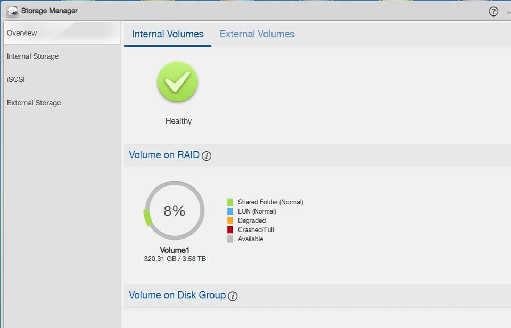This screenshot has height=328, width=511.
Task: Open iSCSI in the sidebar
Action: [x=62, y=79]
